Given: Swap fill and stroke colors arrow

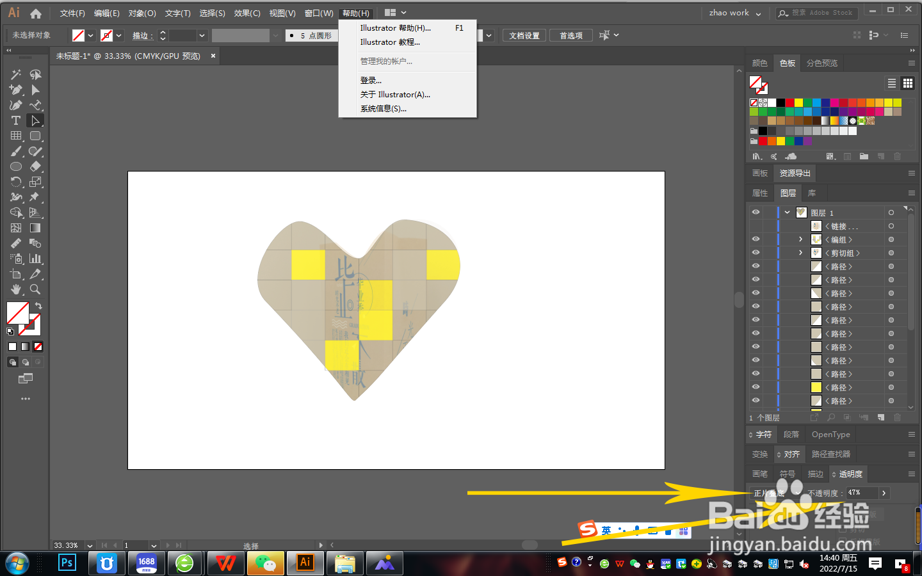Looking at the screenshot, I should [x=38, y=306].
